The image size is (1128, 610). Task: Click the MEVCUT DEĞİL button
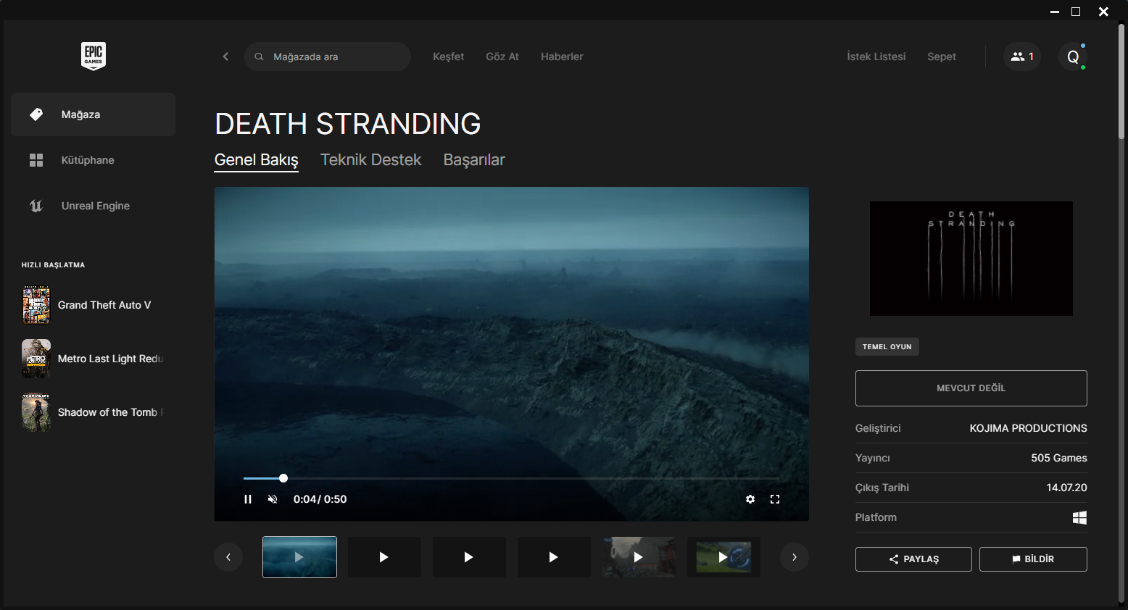point(971,388)
